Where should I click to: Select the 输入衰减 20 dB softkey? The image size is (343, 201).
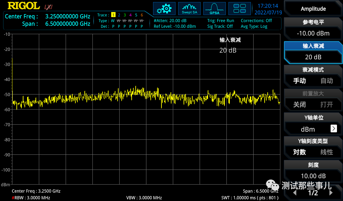pos(313,52)
